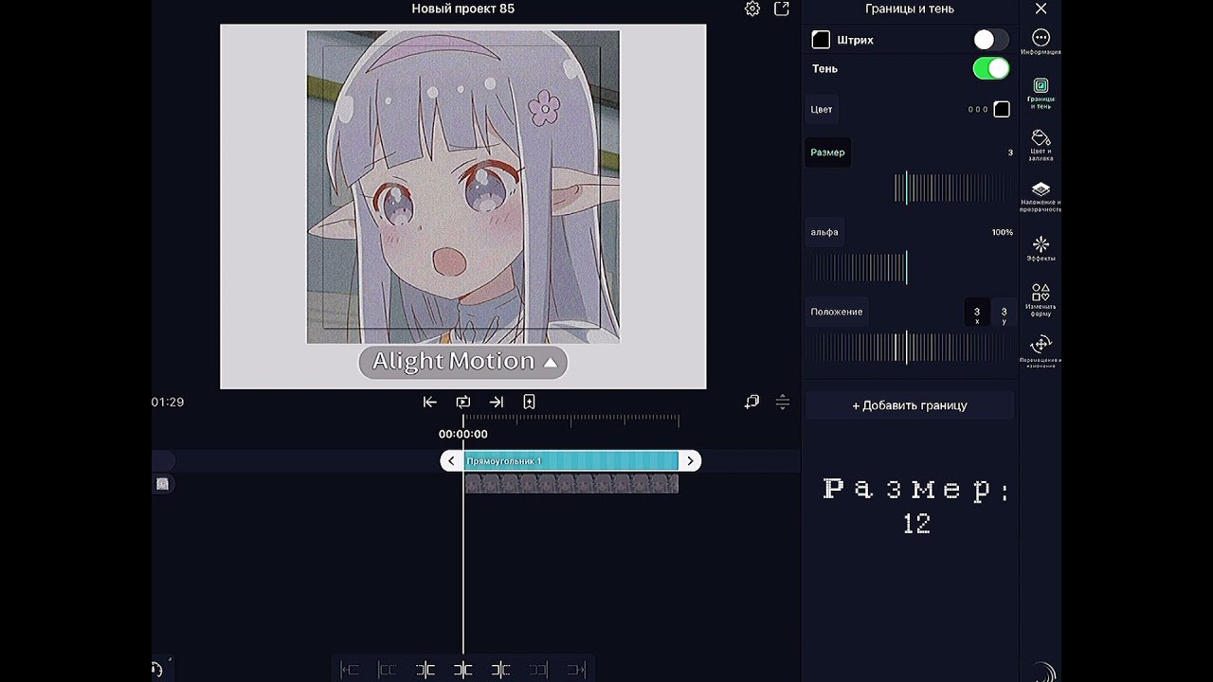Click the second trim tool icon
This screenshot has height=682, width=1213.
click(388, 670)
